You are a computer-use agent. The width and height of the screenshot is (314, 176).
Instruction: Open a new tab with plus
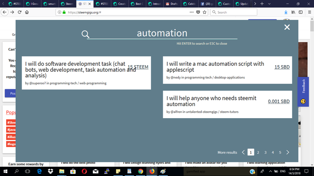(262, 4)
